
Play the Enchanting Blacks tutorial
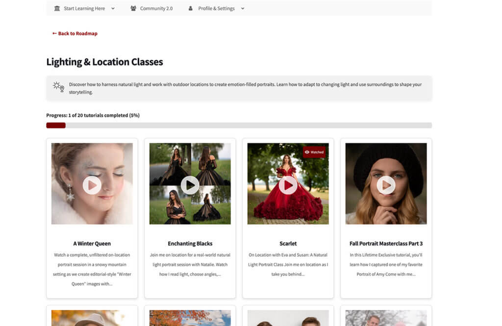(x=190, y=185)
